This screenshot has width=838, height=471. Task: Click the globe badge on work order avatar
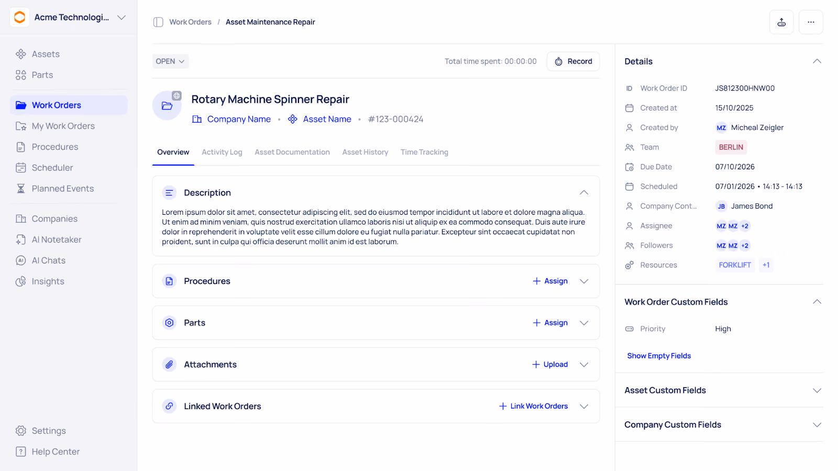(x=177, y=96)
